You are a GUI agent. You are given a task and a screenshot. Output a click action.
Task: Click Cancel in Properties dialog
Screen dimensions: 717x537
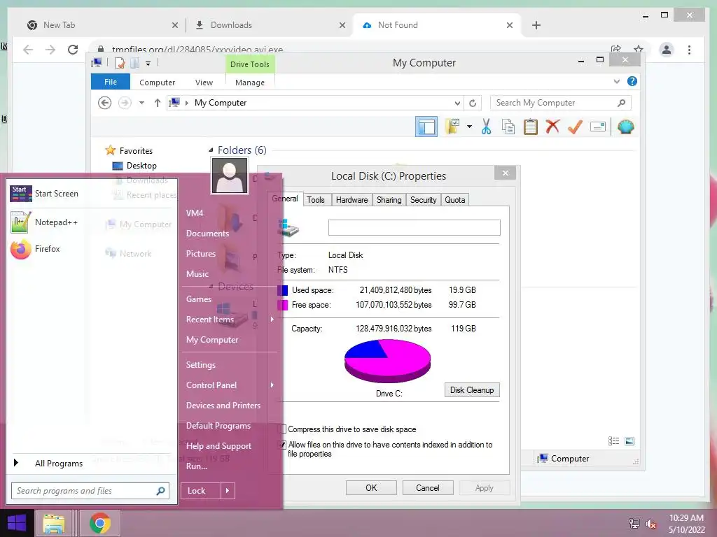[x=428, y=487]
